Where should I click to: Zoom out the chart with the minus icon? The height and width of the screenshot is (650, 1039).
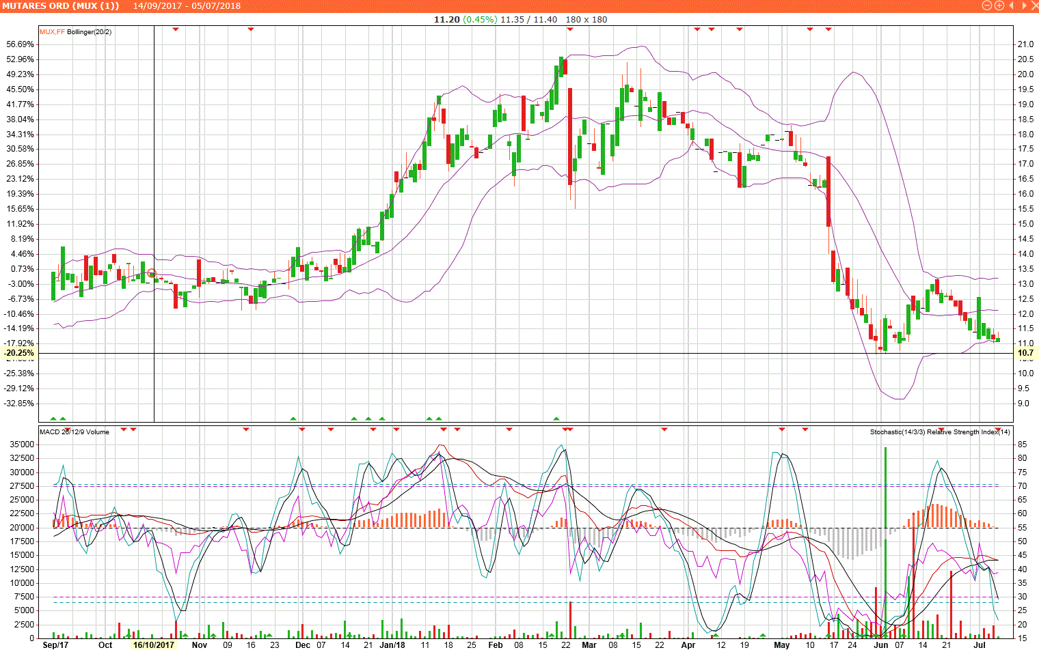987,5
